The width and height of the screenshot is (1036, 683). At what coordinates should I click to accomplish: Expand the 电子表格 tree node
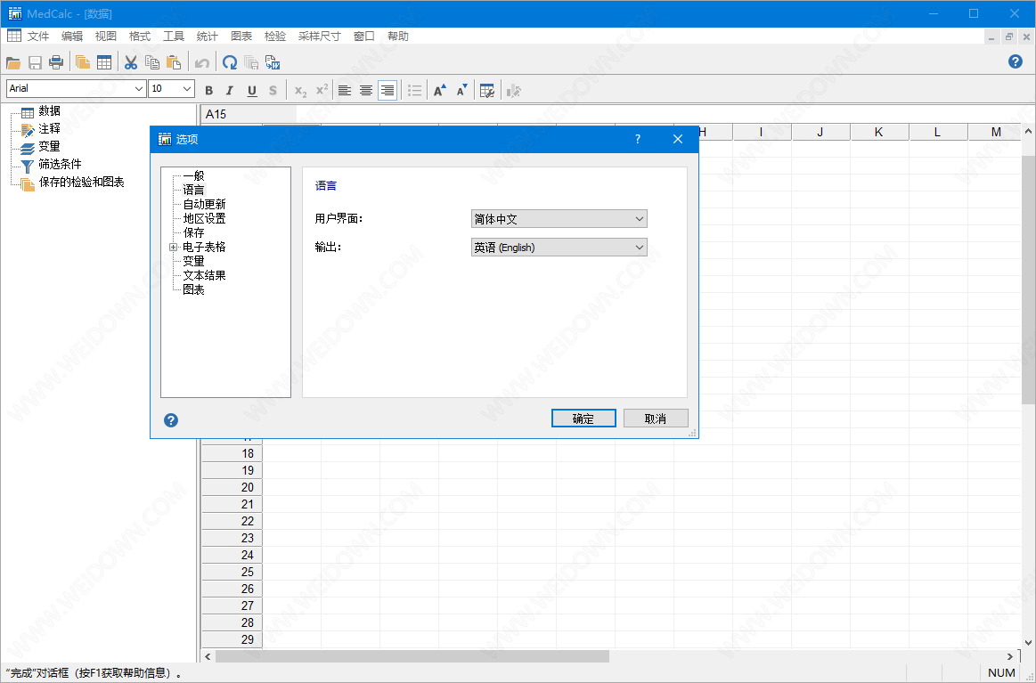click(173, 247)
